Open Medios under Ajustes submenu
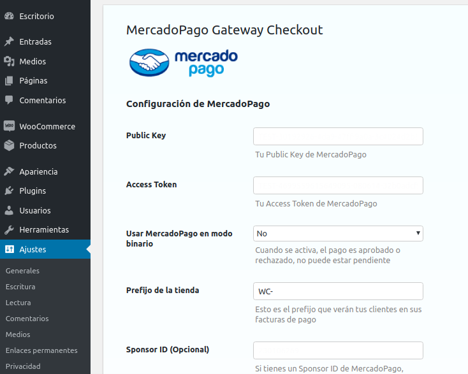Image resolution: width=468 pixels, height=374 pixels. pyautogui.click(x=18, y=334)
